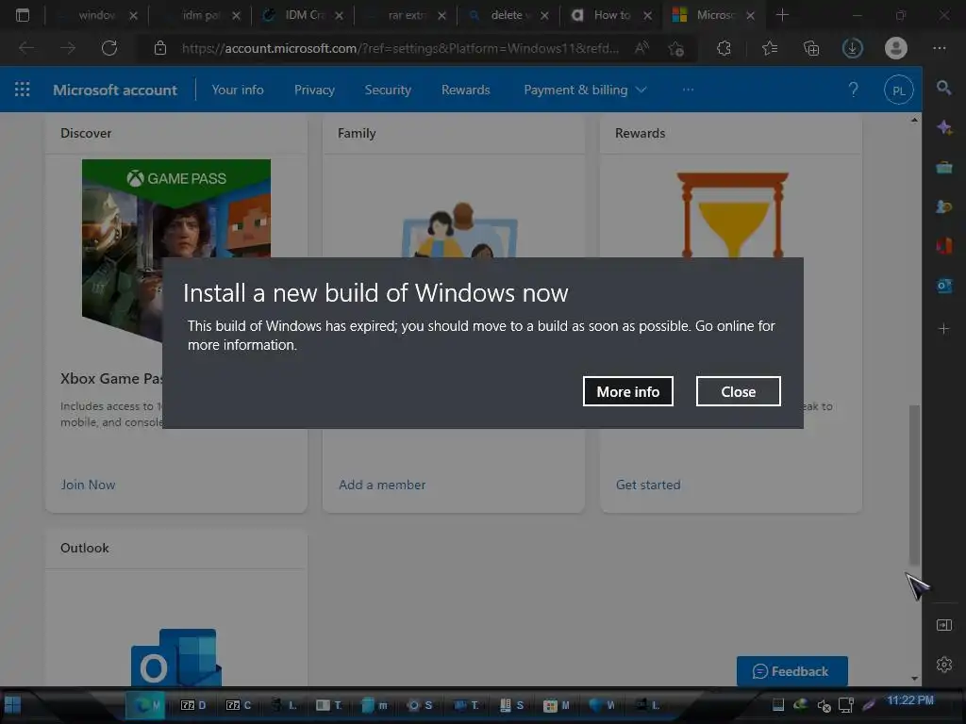Expand the Payment & billing dropdown

point(585,90)
